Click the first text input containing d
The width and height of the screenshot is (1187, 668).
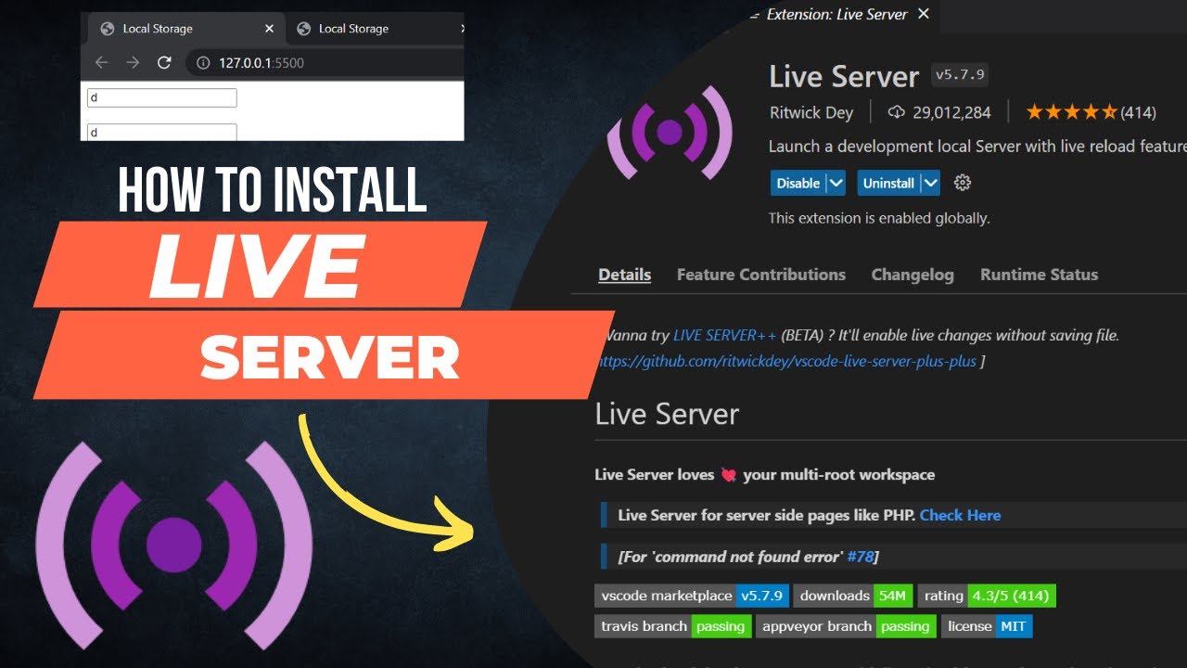coord(161,97)
